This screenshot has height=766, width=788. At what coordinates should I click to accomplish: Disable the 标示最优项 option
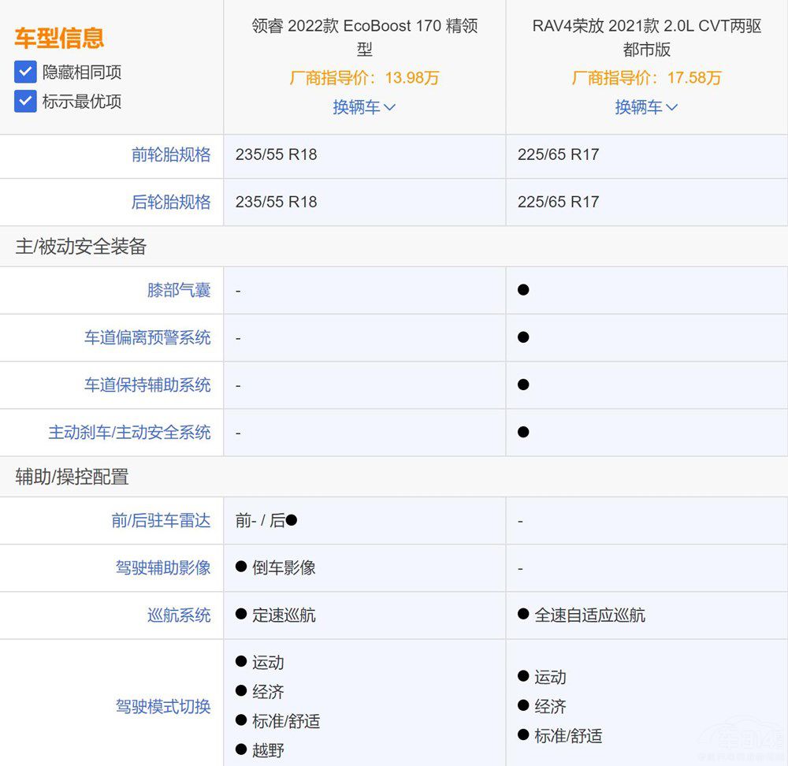coord(24,100)
